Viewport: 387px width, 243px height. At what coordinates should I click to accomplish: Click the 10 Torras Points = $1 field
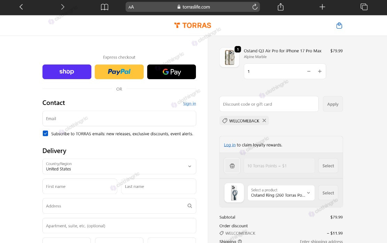point(279,166)
